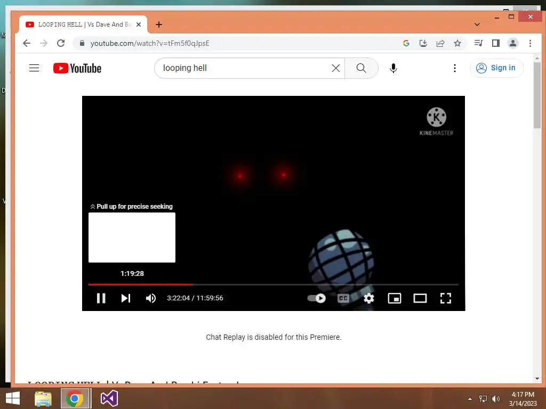Click the address bar URL
Viewport: 546px width, 409px height.
[150, 43]
